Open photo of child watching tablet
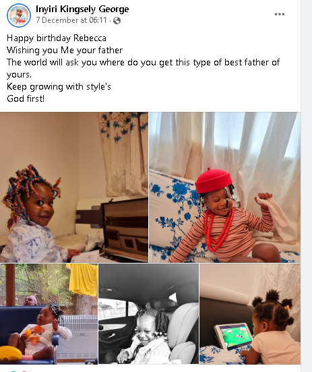 250,313
